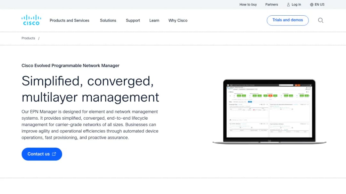Click the external link icon in Contact us
This screenshot has width=346, height=194.
[x=54, y=154]
